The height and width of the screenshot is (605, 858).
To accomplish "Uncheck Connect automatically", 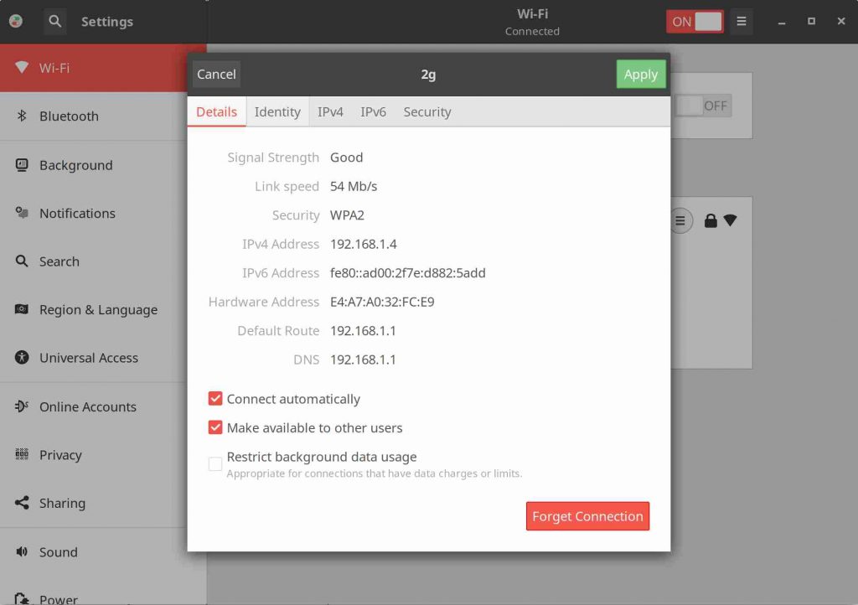I will click(x=215, y=399).
